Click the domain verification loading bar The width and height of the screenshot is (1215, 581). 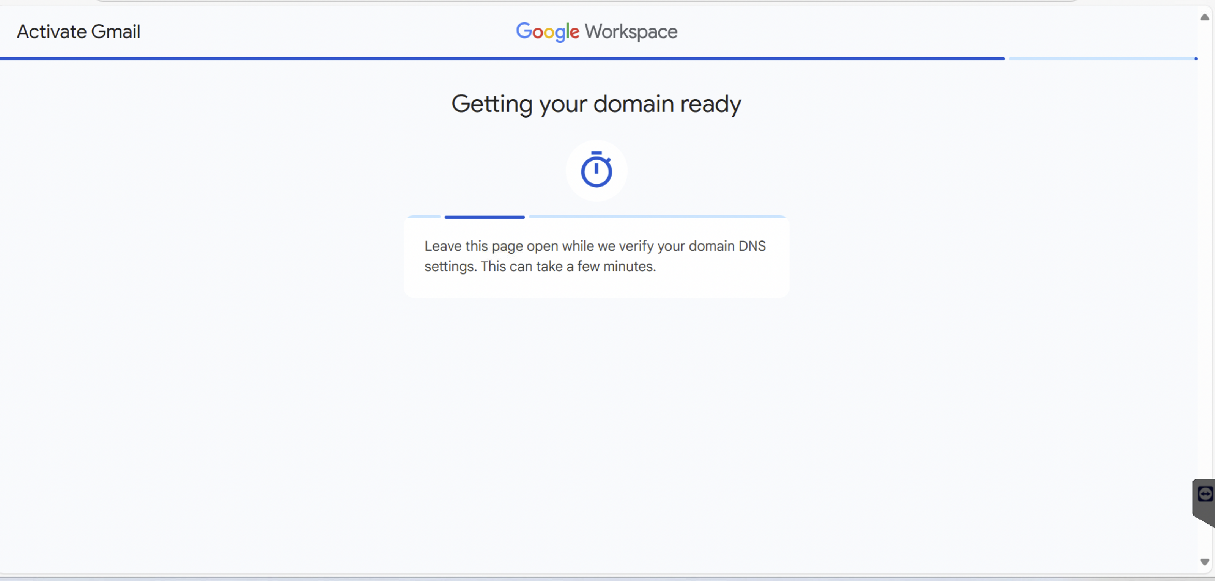596,217
